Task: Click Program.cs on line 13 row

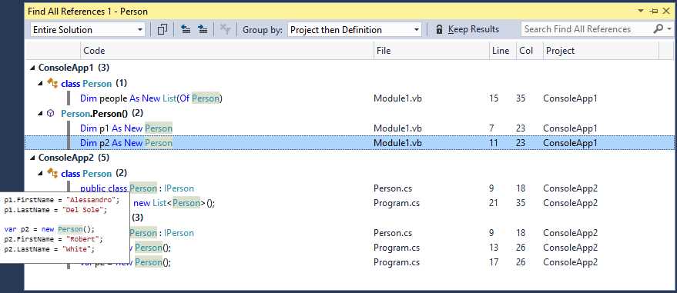Action: (x=397, y=248)
